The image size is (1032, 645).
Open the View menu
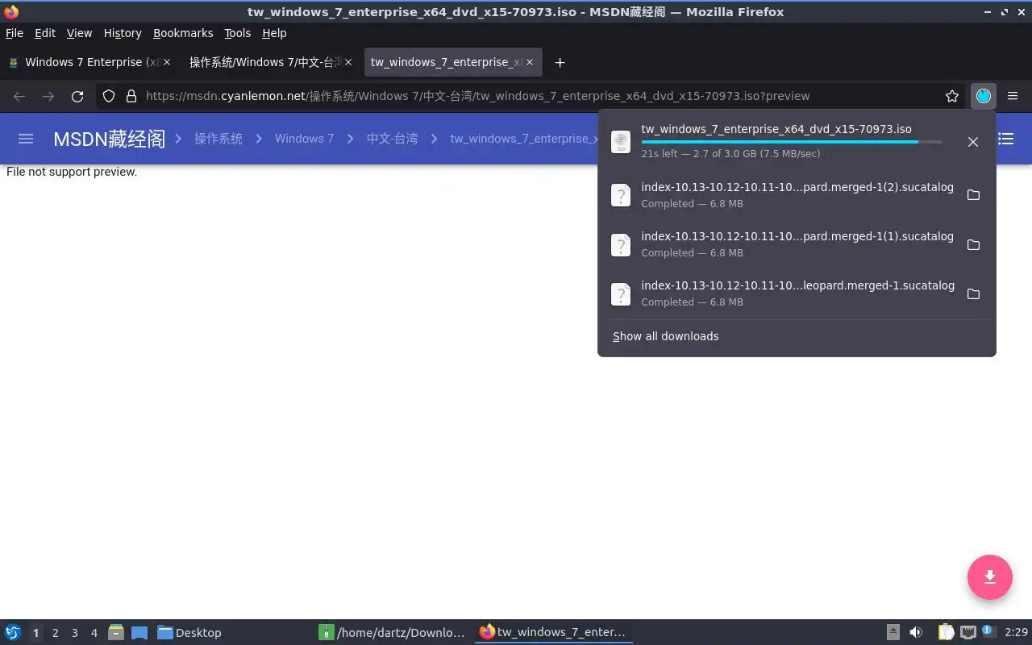pyautogui.click(x=79, y=33)
